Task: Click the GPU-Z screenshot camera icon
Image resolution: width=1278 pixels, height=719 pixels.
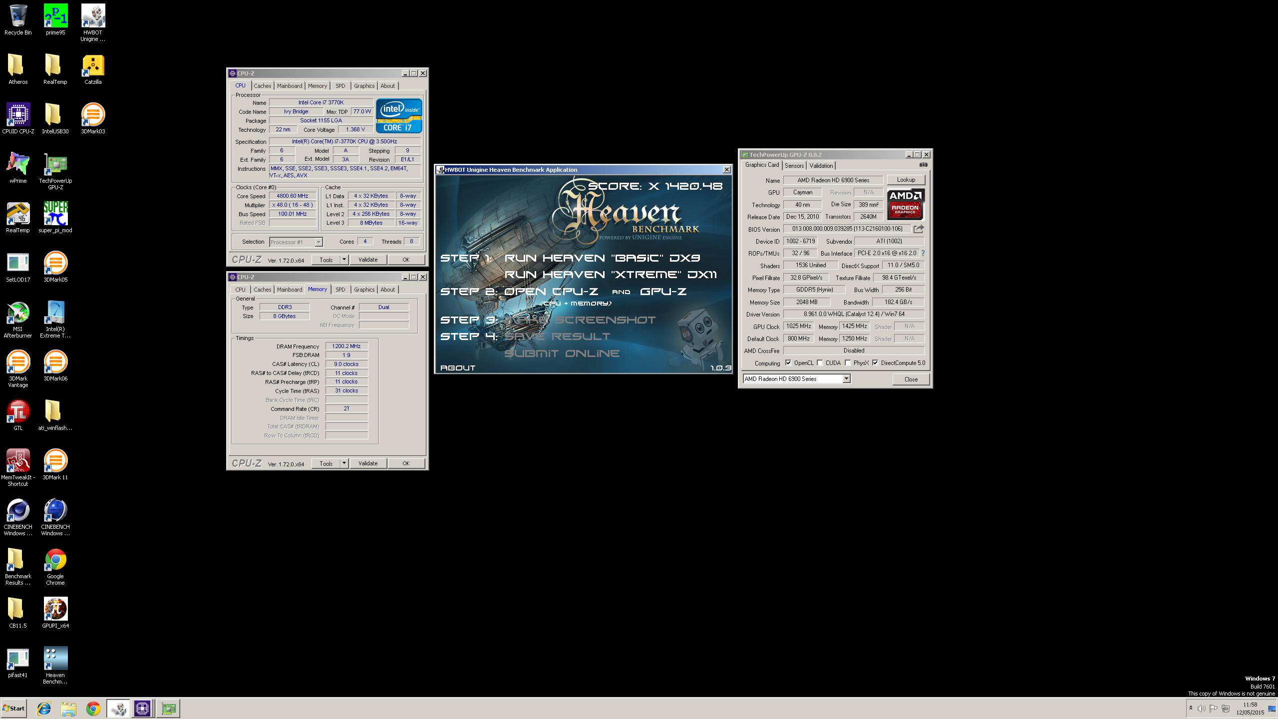Action: pos(924,165)
